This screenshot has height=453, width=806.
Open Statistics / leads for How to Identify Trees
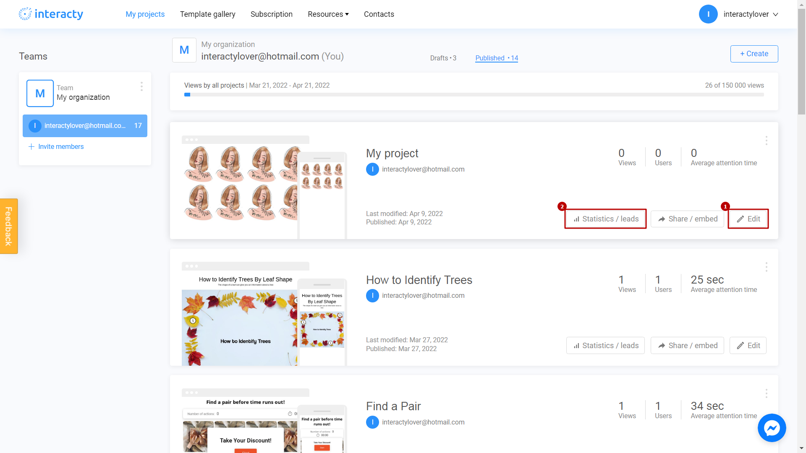[605, 346]
